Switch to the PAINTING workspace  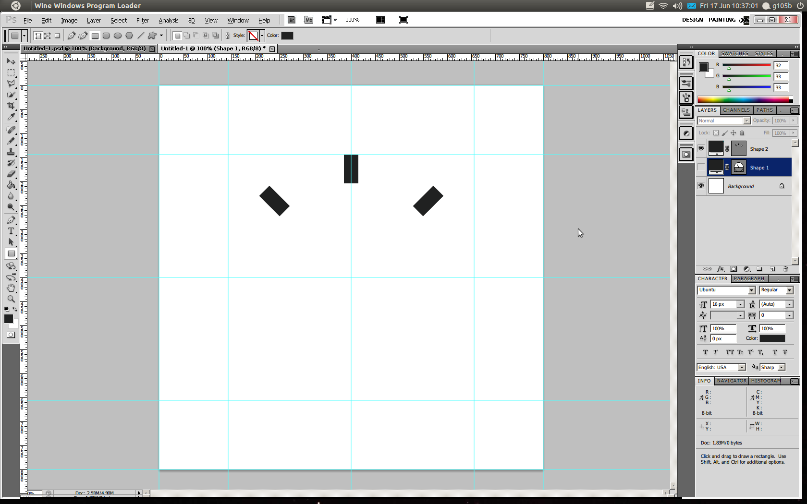coord(721,20)
